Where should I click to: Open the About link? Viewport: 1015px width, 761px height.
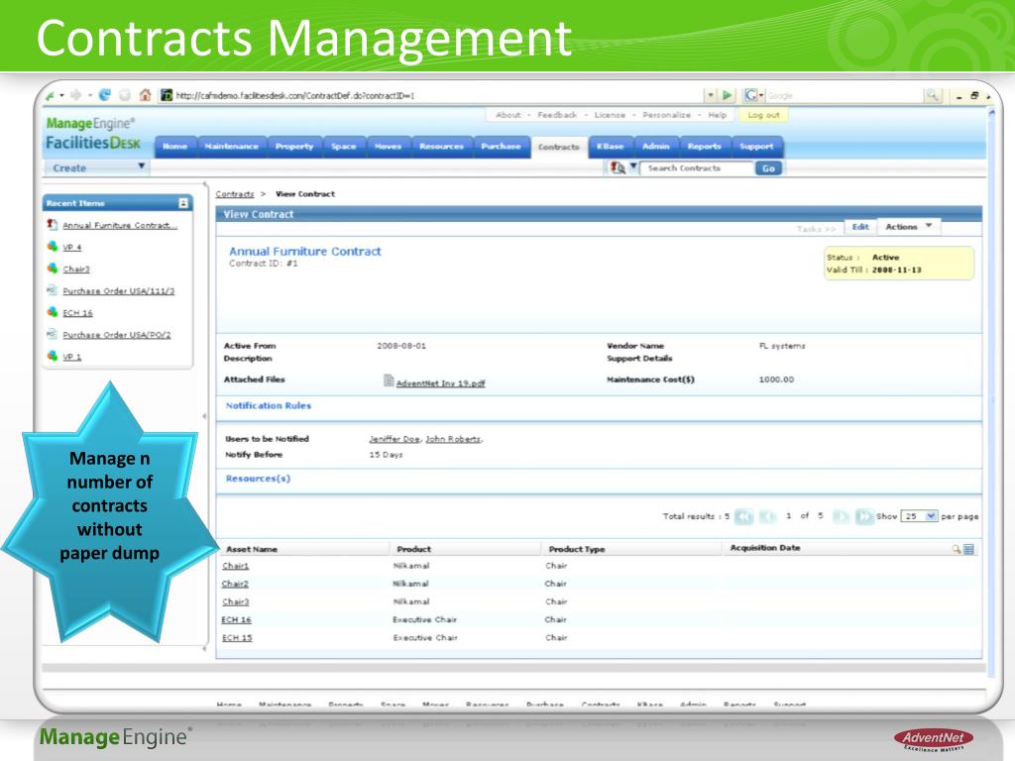point(508,115)
